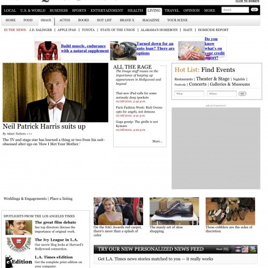Viewport: 268px width, 268px height.
Task: Click the Harvard crest icon
Action: 19,244
